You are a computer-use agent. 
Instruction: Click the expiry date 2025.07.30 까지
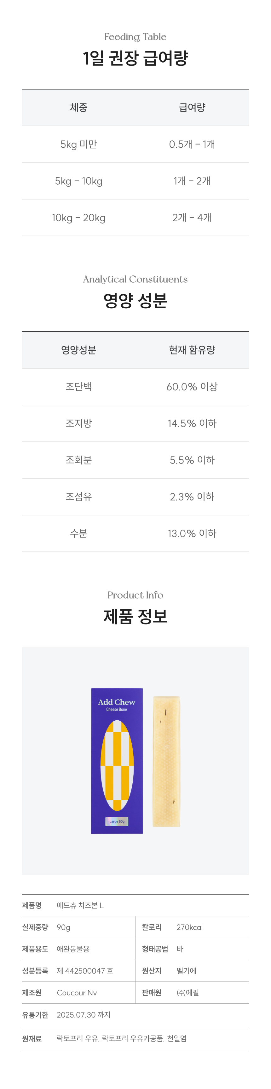[x=84, y=1015]
